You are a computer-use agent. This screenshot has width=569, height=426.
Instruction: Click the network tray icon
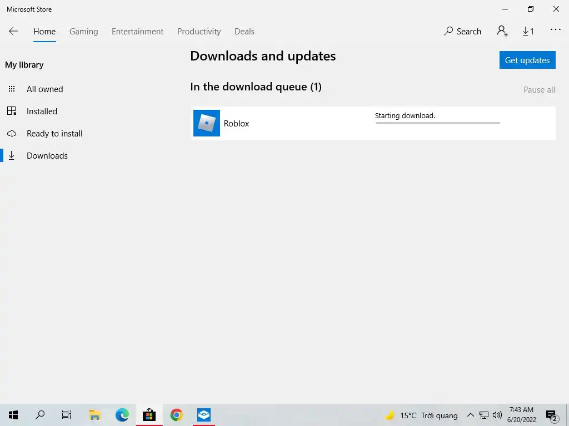point(484,415)
